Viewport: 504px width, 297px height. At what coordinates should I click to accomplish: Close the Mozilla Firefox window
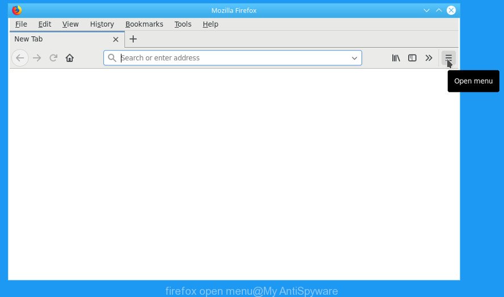451,10
